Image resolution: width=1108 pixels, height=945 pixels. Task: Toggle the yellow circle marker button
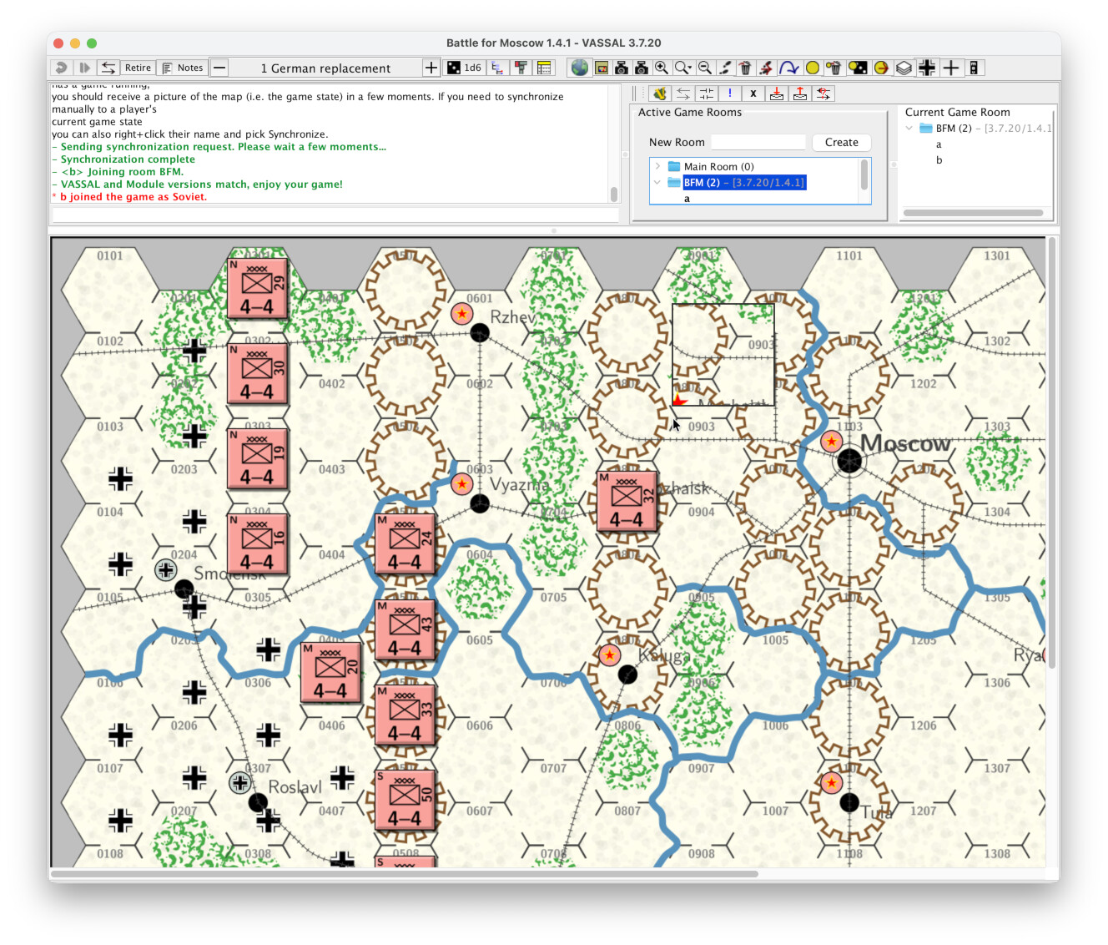click(812, 68)
